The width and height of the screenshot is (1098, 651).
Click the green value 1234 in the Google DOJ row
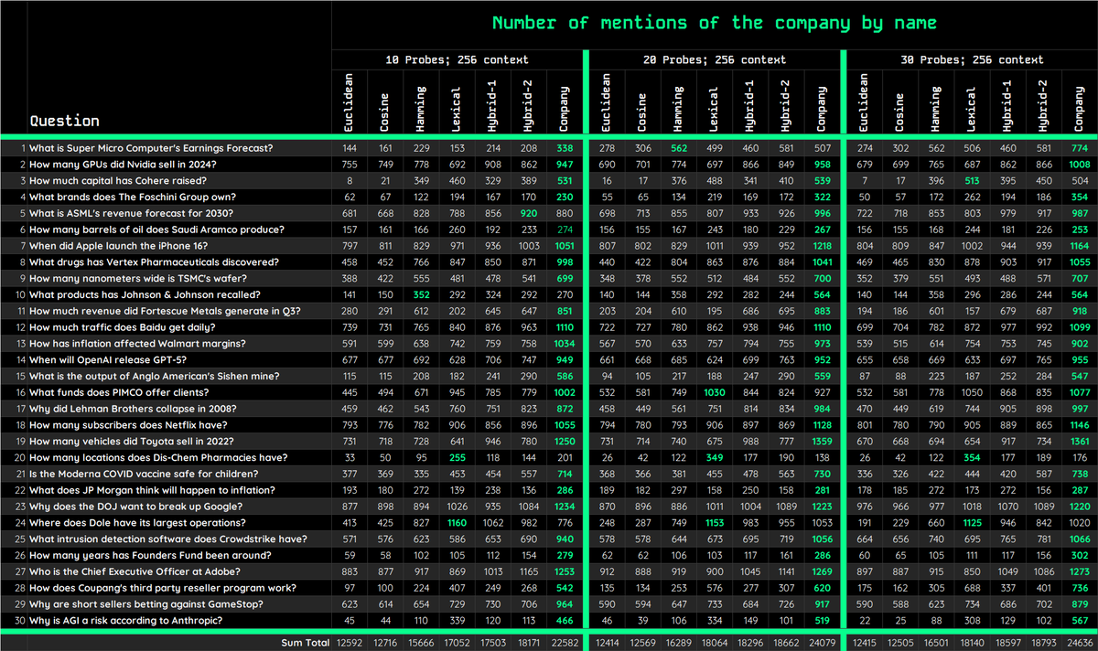point(565,506)
